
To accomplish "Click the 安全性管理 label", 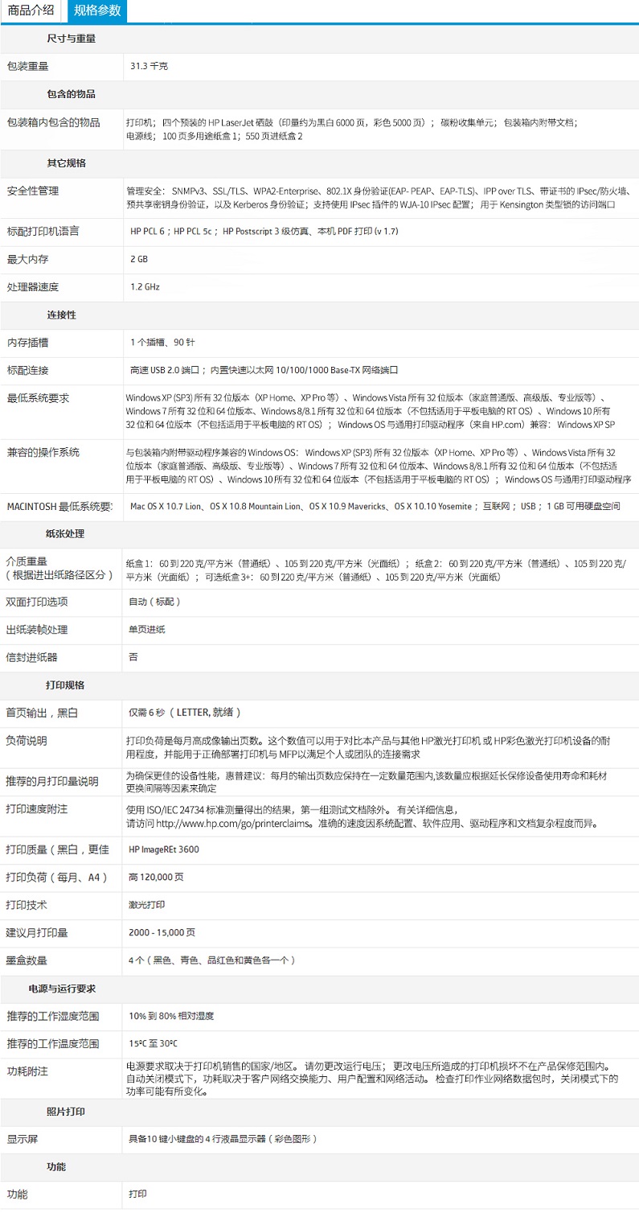I will click(x=32, y=191).
